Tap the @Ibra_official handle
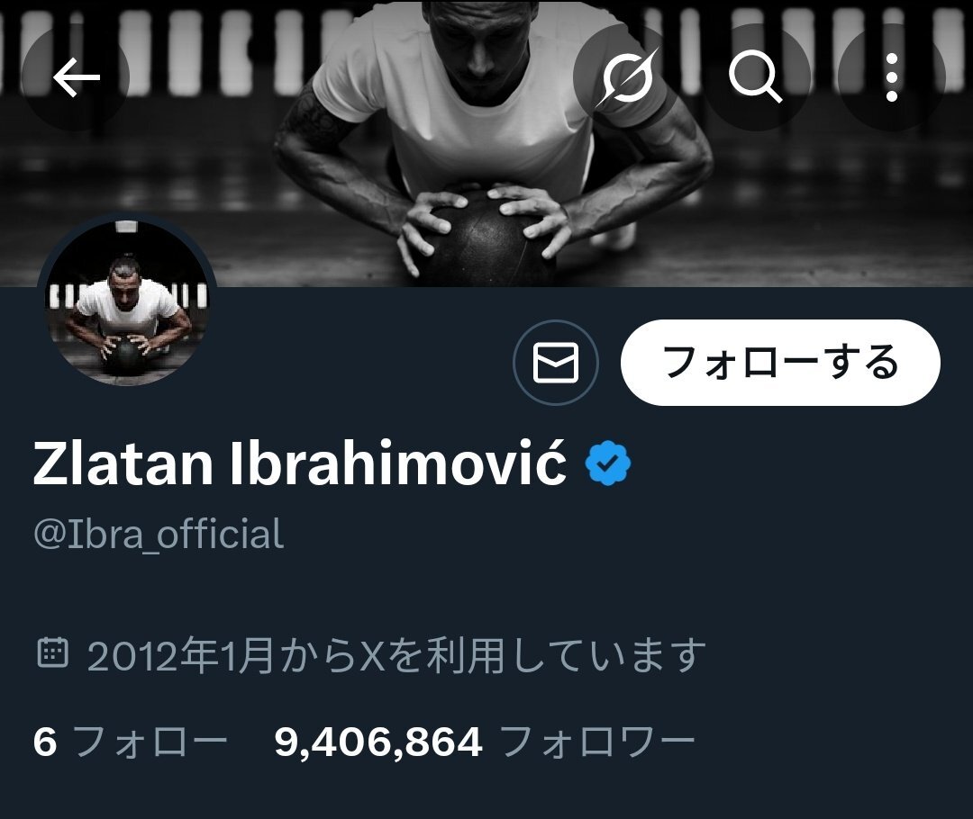This screenshot has height=819, width=973. click(159, 535)
